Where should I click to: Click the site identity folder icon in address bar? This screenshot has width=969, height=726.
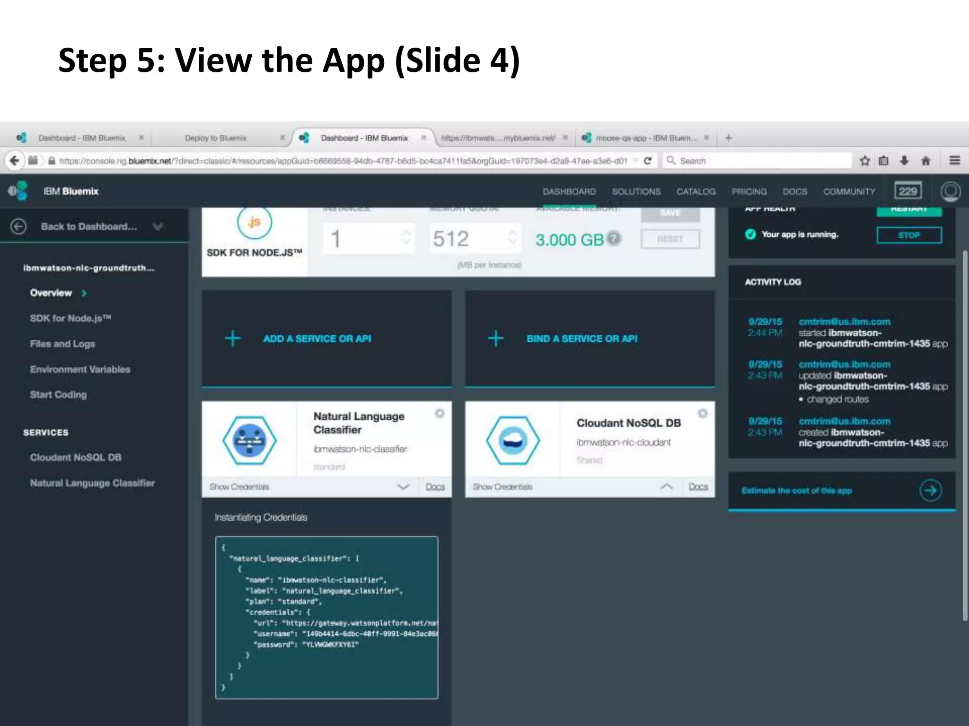(33, 161)
